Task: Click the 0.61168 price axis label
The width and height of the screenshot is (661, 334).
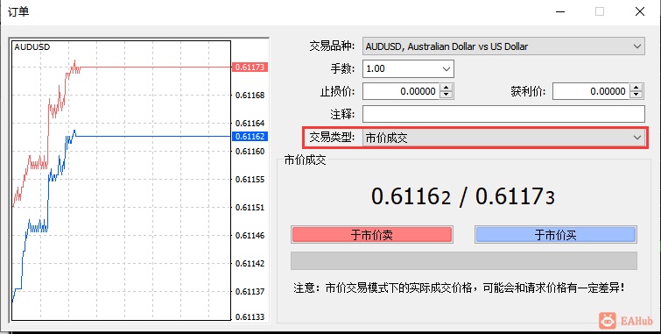Action: tap(250, 96)
